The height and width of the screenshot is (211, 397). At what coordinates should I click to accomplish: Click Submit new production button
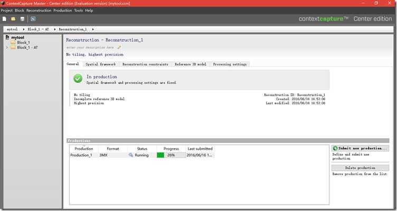tap(360, 148)
